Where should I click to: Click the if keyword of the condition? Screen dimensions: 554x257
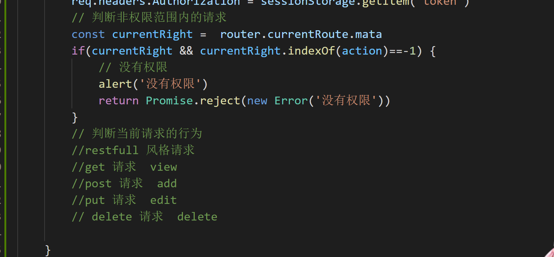pos(78,51)
